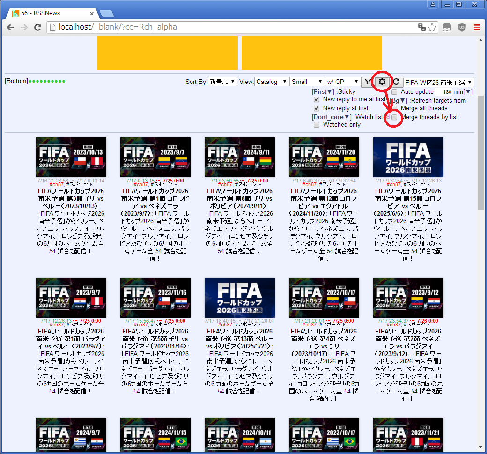This screenshot has height=454, width=487.
Task: Open the uBlock shield extension icon
Action: (462, 27)
